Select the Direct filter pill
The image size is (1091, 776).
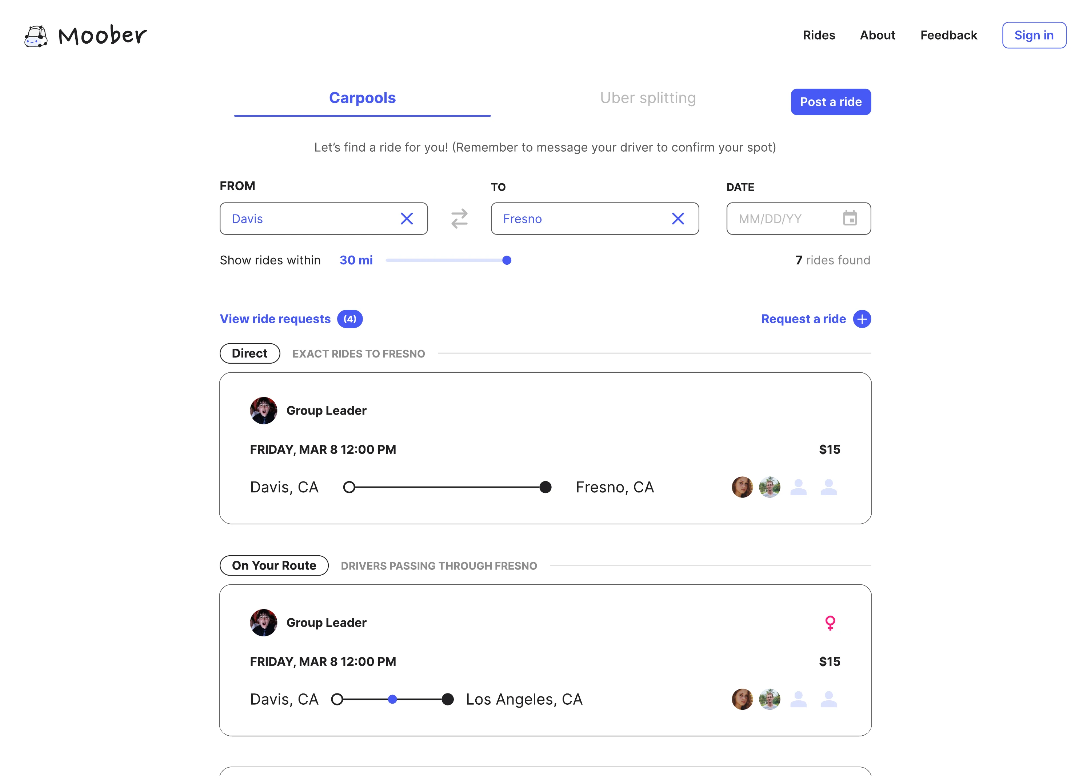pyautogui.click(x=249, y=353)
